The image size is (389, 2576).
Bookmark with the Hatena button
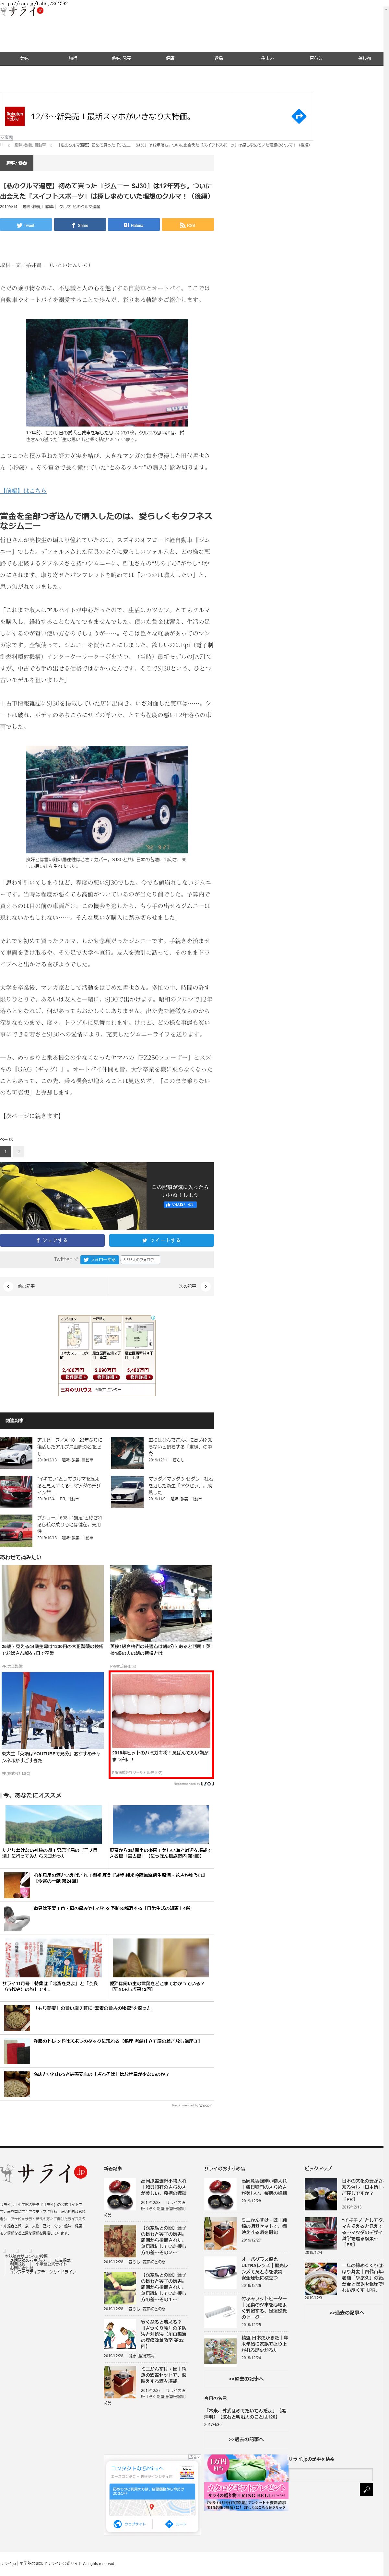tap(134, 225)
